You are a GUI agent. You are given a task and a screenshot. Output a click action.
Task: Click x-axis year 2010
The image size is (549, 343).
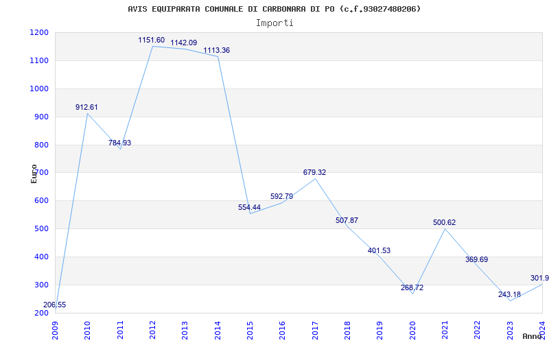88,331
